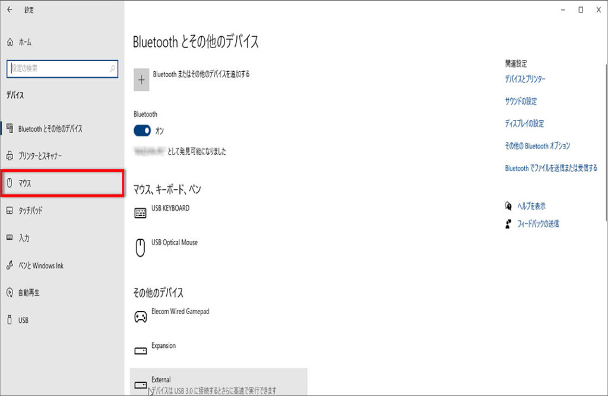Select the USB Optical Mouse icon
Viewport: 608px width, 396px height.
[x=140, y=247]
